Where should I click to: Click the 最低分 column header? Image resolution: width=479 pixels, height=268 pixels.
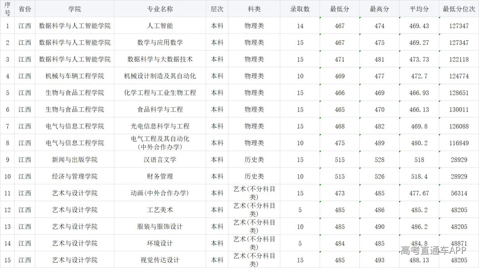[340, 9]
